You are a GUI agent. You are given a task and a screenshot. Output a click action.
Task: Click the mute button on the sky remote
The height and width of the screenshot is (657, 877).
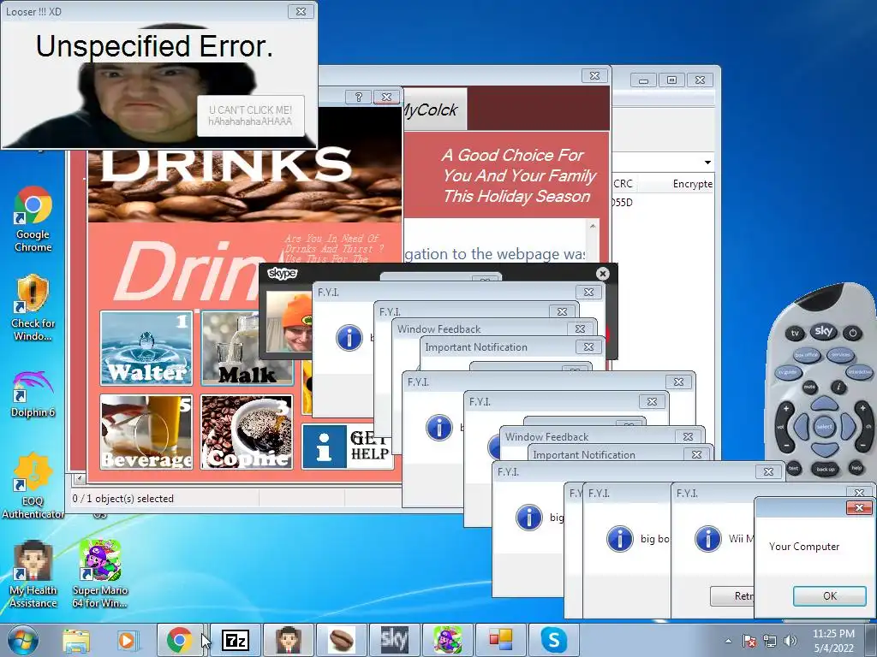pyautogui.click(x=810, y=387)
